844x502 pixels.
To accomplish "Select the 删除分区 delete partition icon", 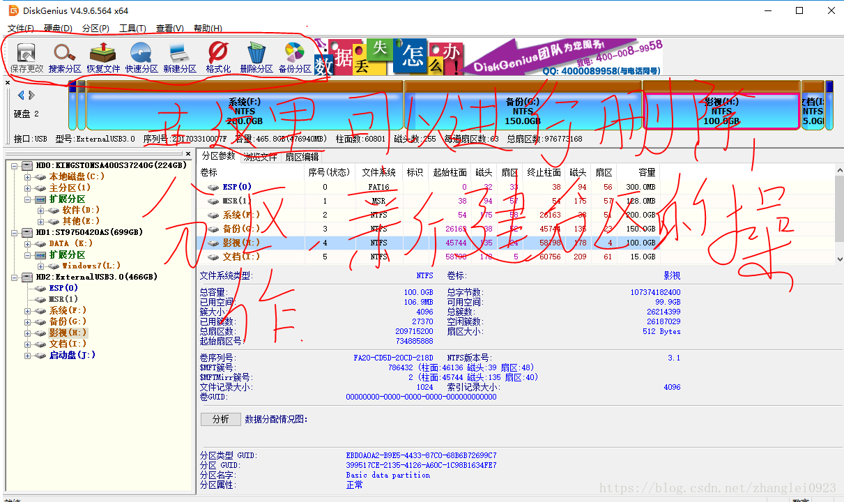I will pos(256,57).
